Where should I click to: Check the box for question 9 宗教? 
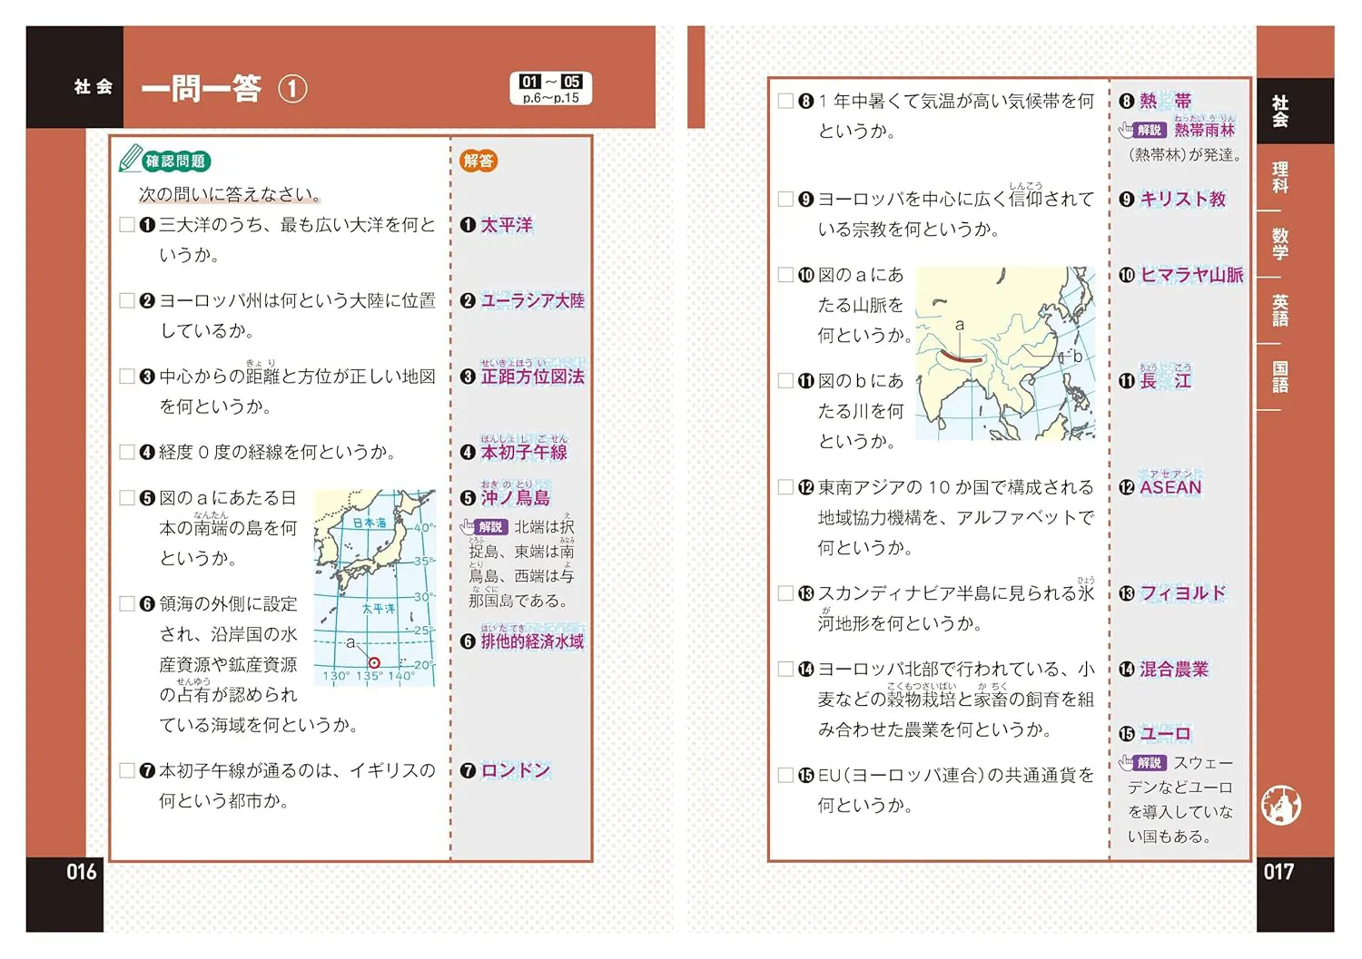[786, 199]
